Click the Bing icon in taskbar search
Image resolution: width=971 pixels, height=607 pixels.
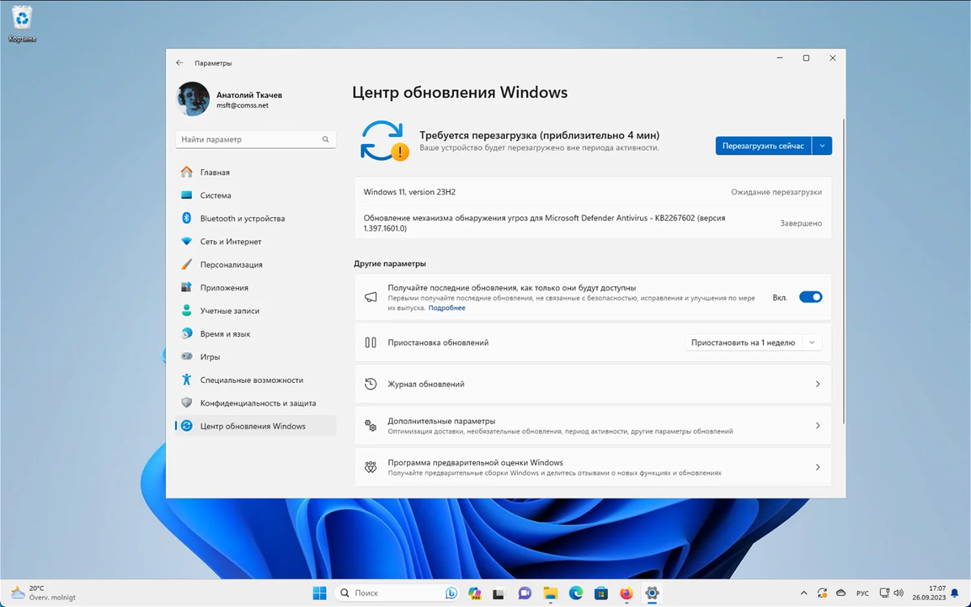pyautogui.click(x=452, y=593)
